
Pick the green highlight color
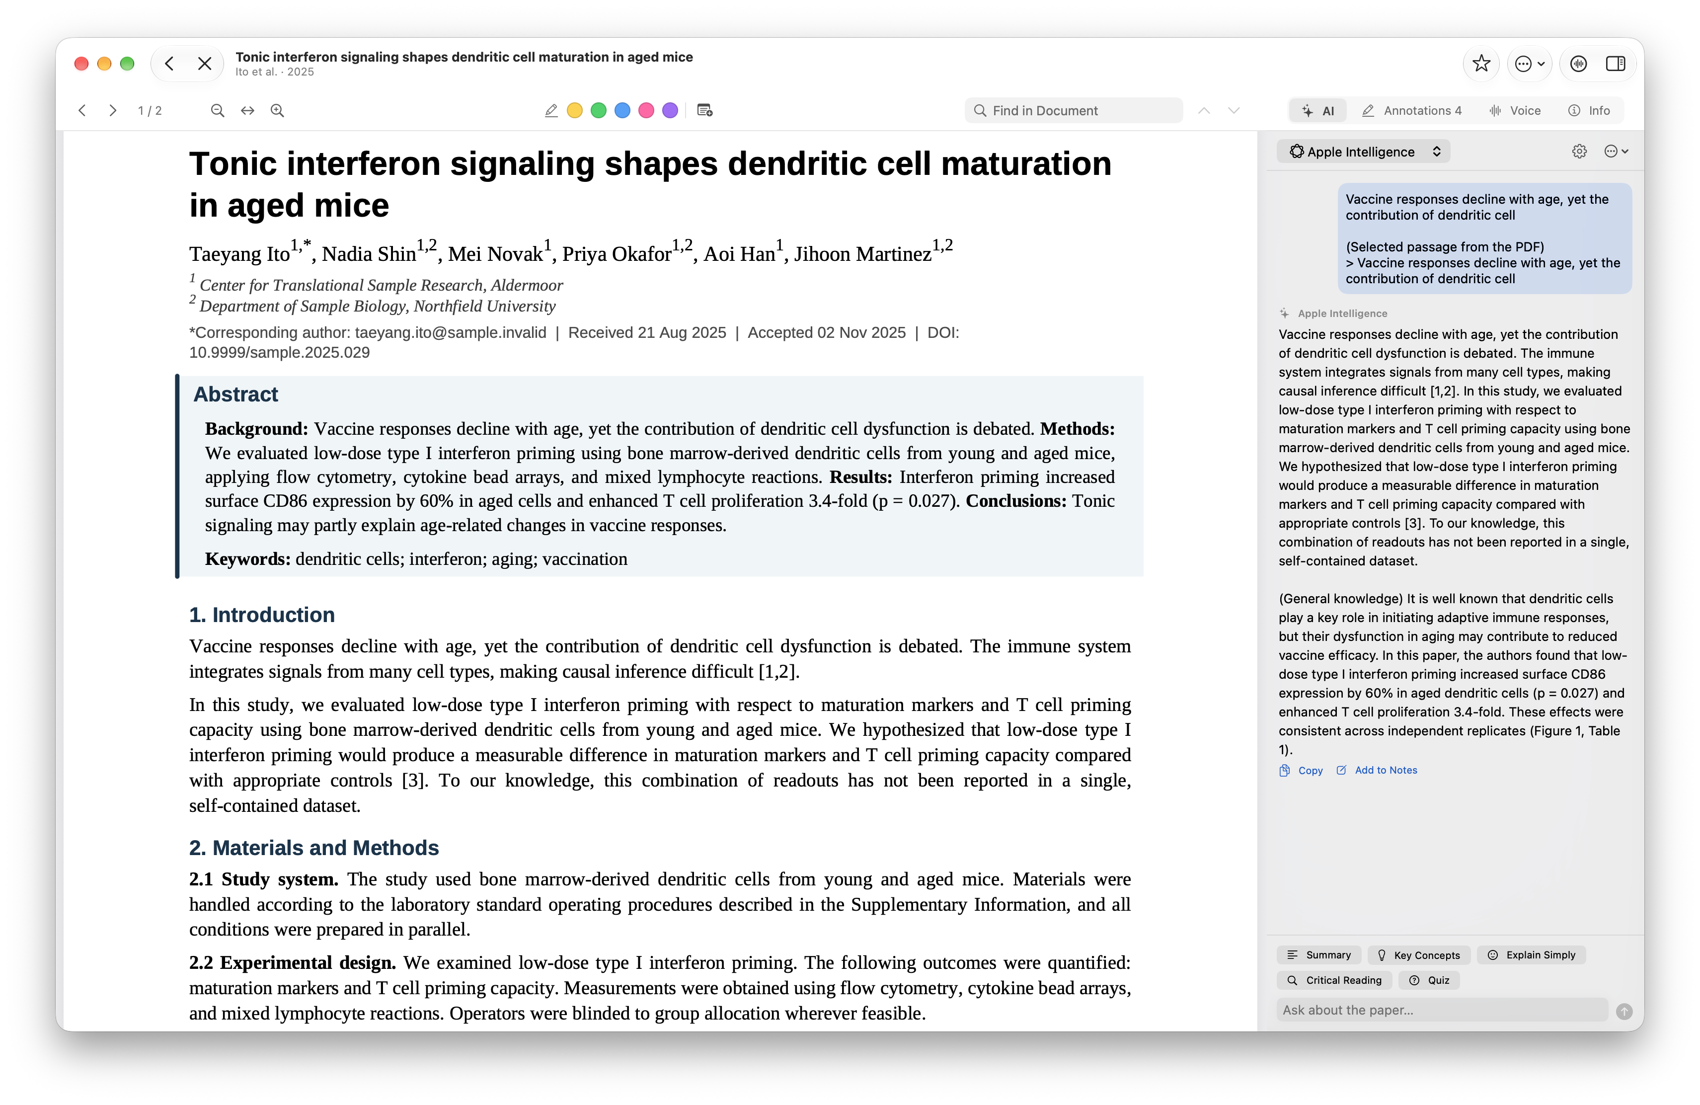click(x=599, y=110)
